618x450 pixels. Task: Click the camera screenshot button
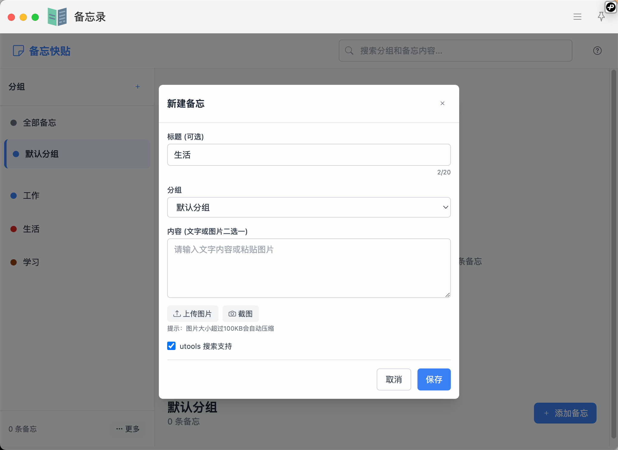click(240, 314)
